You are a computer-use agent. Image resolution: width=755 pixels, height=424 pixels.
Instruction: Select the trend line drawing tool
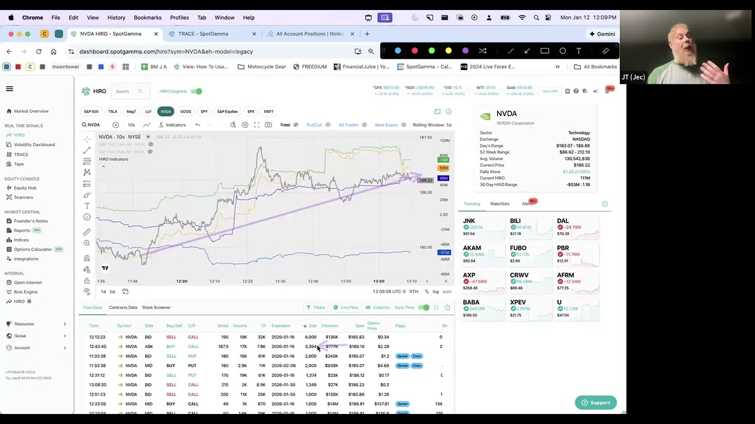click(87, 150)
